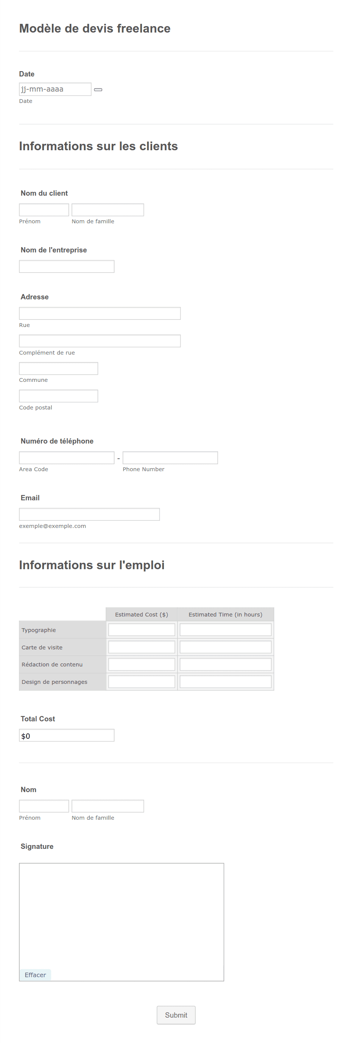Select Typographie Estimated Cost cell

coord(141,630)
